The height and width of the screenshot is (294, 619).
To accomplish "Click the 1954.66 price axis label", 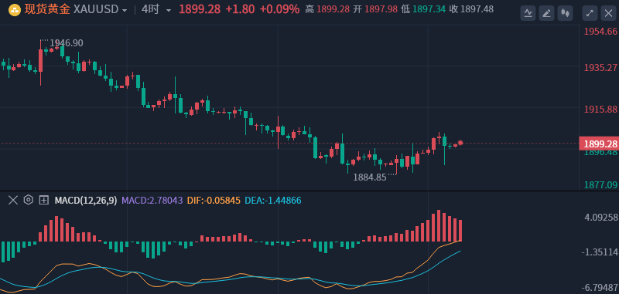I will click(x=600, y=31).
